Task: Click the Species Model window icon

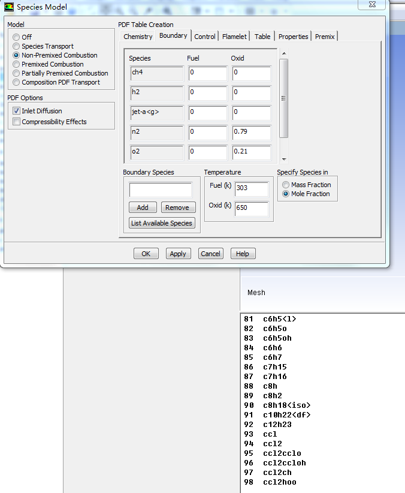Action: [9, 7]
